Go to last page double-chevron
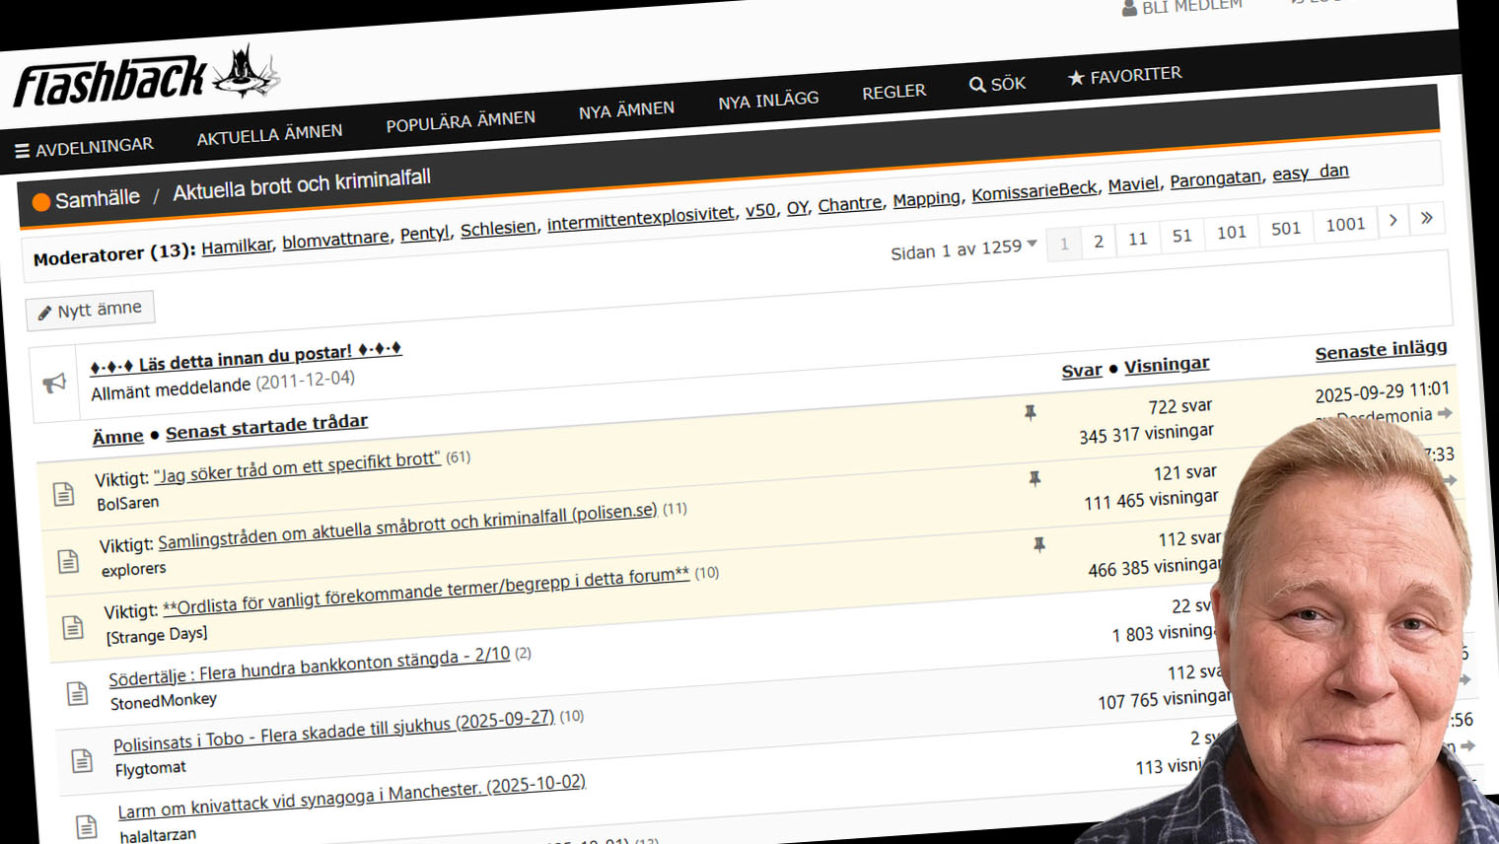Image resolution: width=1499 pixels, height=844 pixels. tap(1426, 218)
